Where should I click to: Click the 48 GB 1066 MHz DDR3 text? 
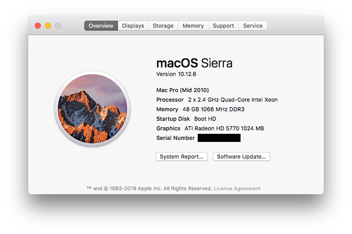[x=210, y=109]
